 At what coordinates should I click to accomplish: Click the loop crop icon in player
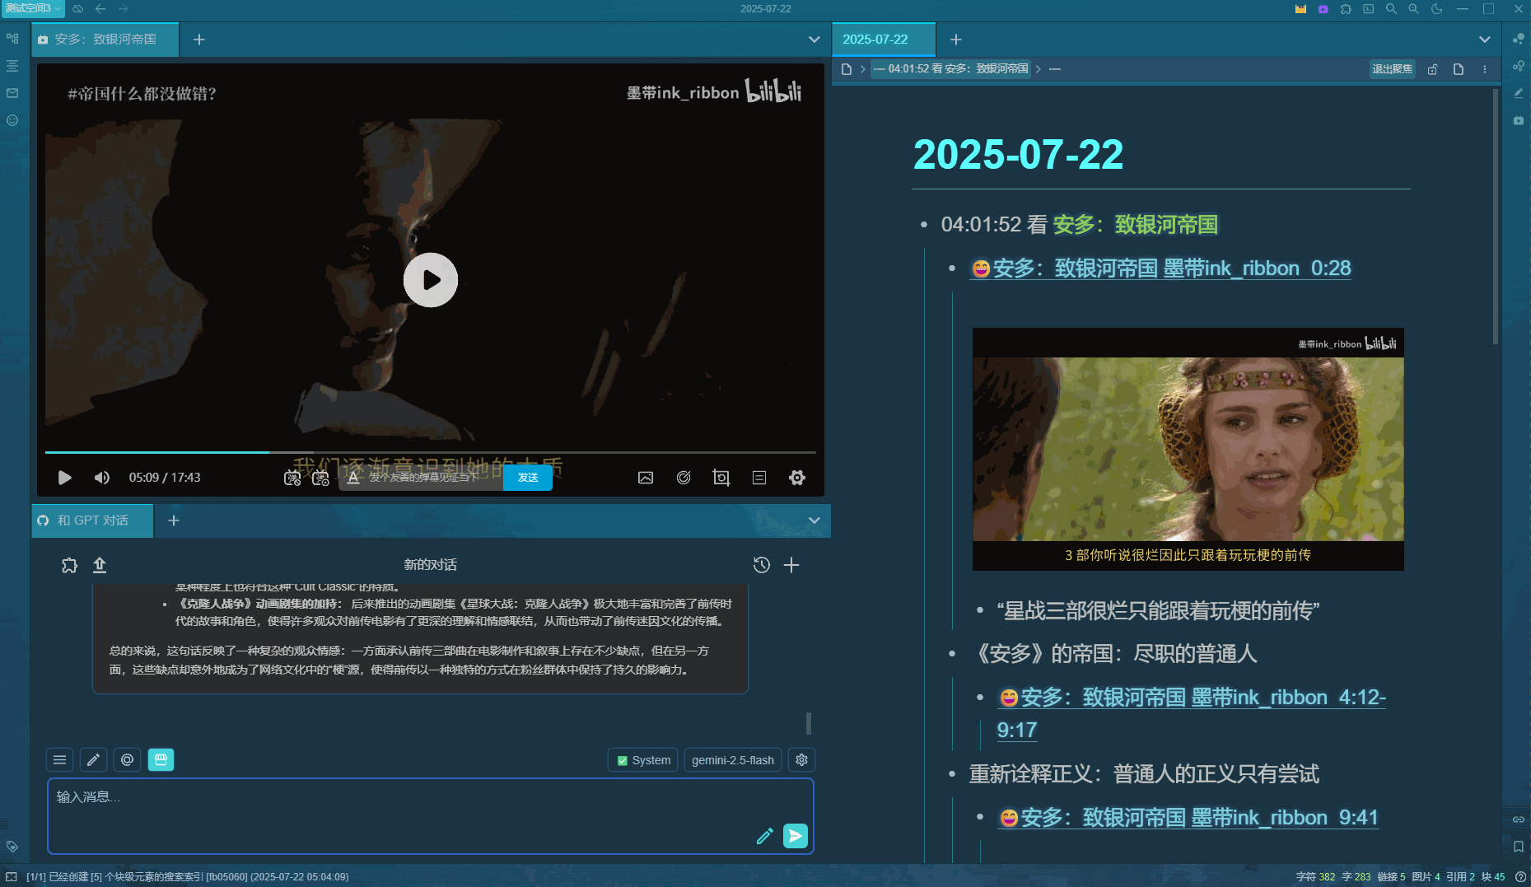[721, 478]
